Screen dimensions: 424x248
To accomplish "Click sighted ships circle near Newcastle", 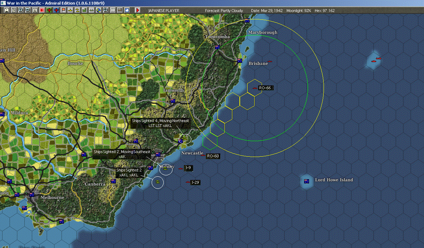I will [x=185, y=139].
